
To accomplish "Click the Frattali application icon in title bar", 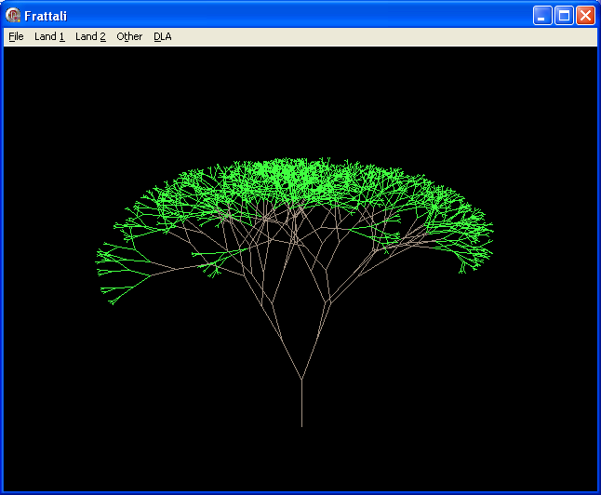I will pos(13,15).
